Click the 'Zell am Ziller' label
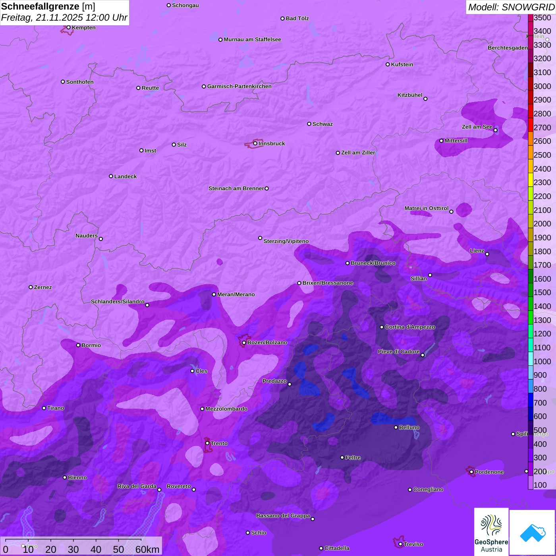556x556 pixels. [358, 153]
